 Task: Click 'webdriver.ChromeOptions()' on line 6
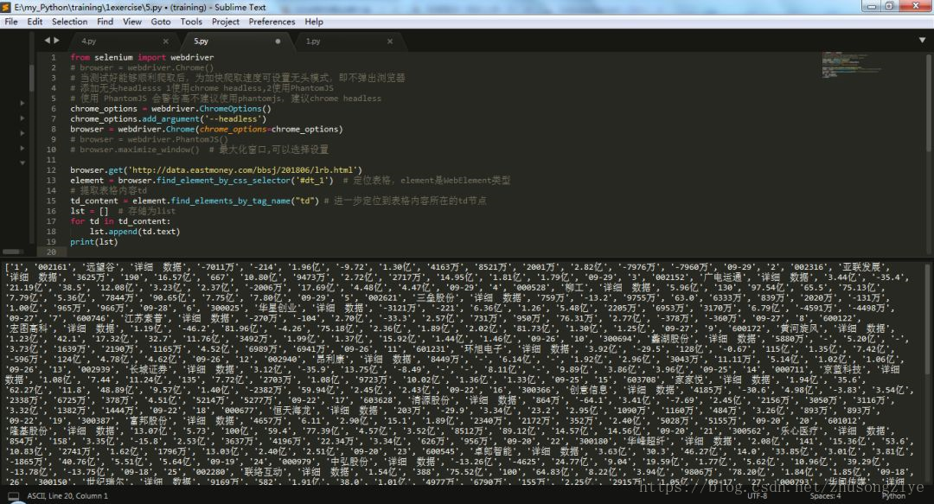[x=211, y=108]
